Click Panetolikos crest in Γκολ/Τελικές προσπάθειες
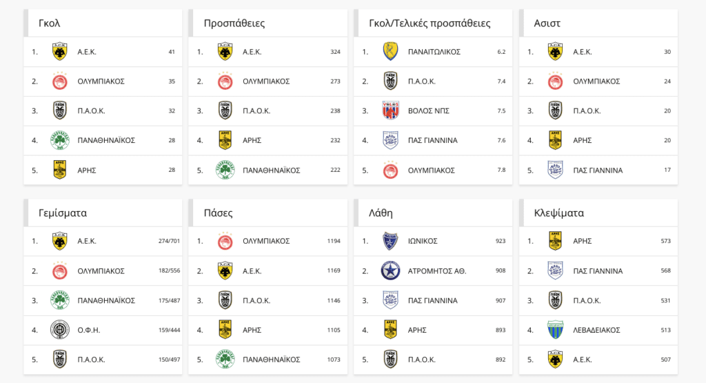This screenshot has height=383, width=706. 390,52
